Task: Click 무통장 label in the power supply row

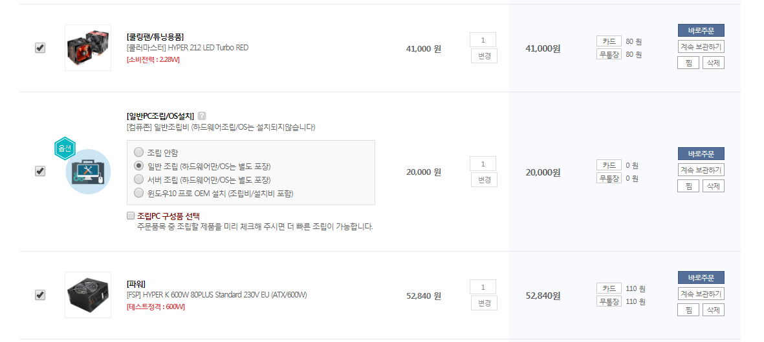Action: tap(609, 301)
